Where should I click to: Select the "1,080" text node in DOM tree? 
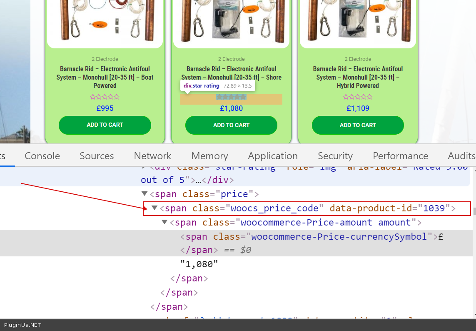pyautogui.click(x=199, y=264)
